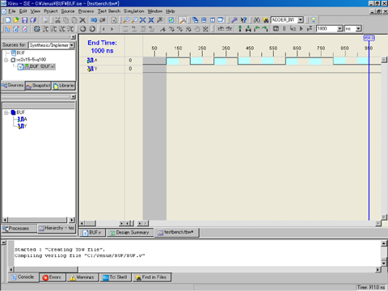This screenshot has width=388, height=291.
Task: Open the Processes tab
Action: [x=19, y=228]
